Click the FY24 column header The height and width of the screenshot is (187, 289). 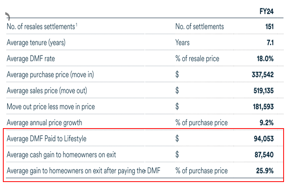coord(266,12)
